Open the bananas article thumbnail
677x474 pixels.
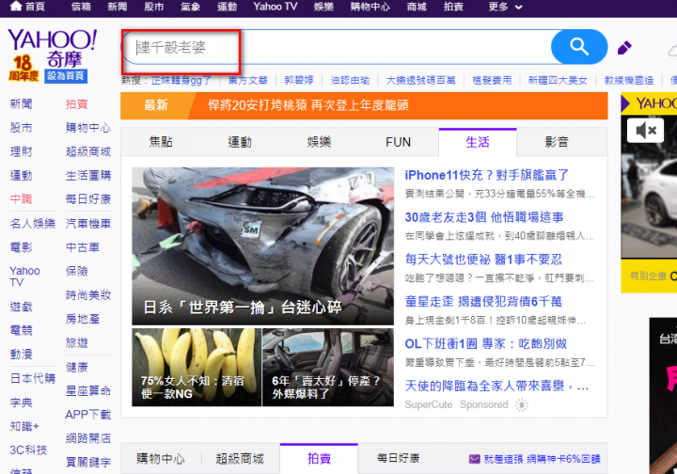coord(197,368)
